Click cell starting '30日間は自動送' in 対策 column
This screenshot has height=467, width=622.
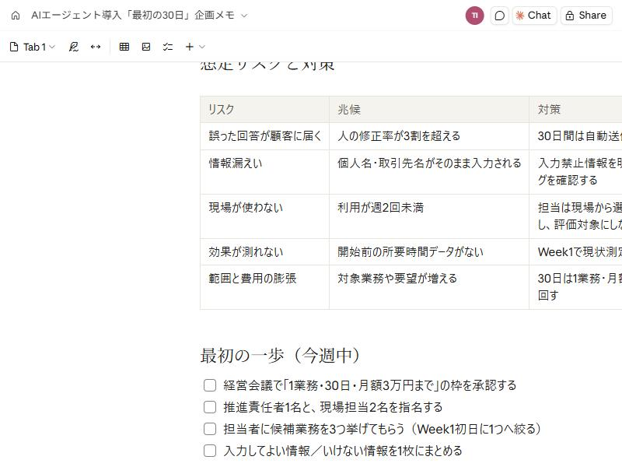click(x=575, y=136)
